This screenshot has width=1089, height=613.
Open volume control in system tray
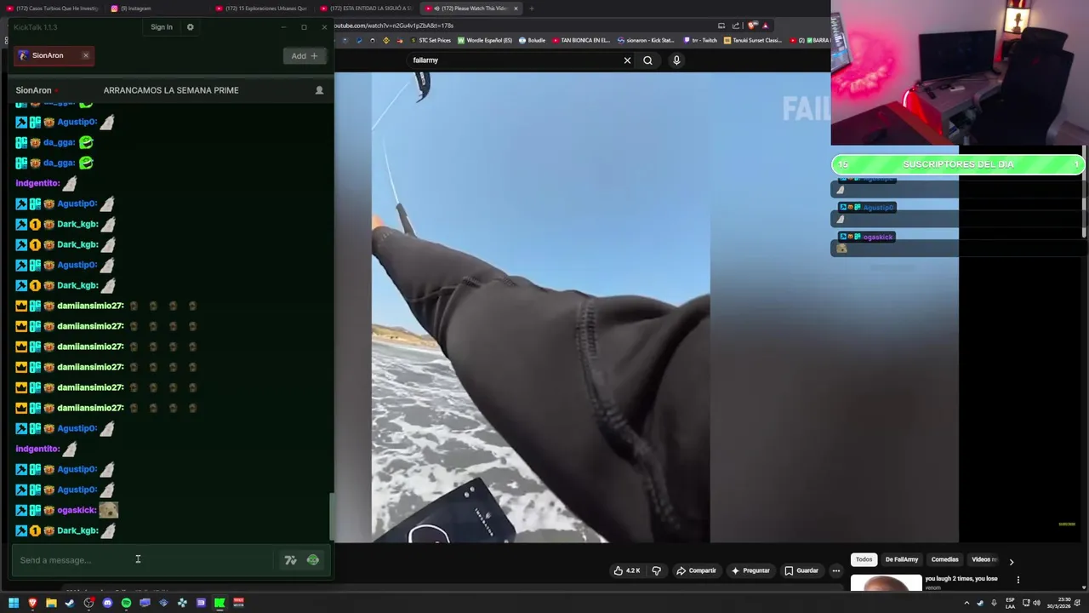point(1036,603)
